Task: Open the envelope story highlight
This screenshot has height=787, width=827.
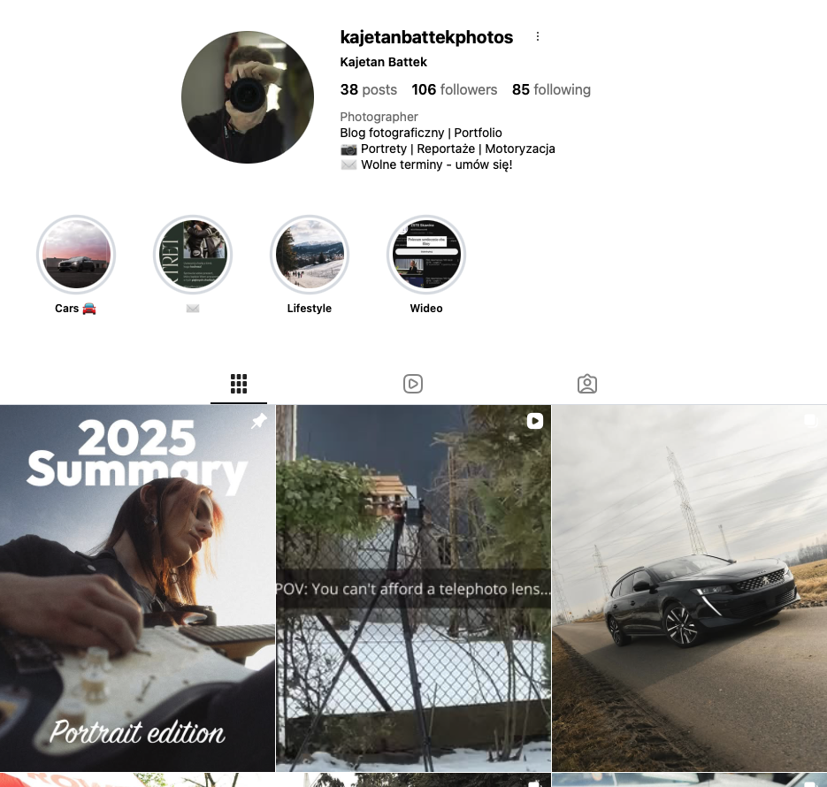Action: tap(193, 255)
